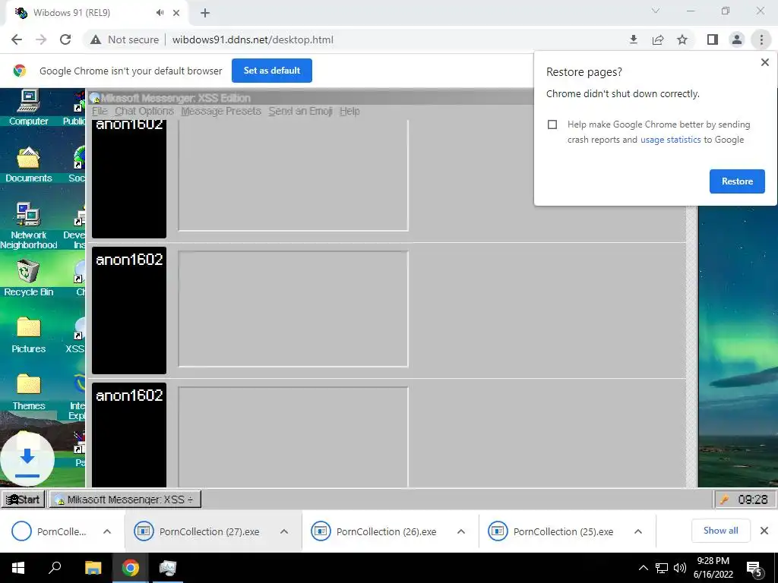This screenshot has width=778, height=583.
Task: Click the Messenger window vertical scrollbar
Action: tap(691, 345)
